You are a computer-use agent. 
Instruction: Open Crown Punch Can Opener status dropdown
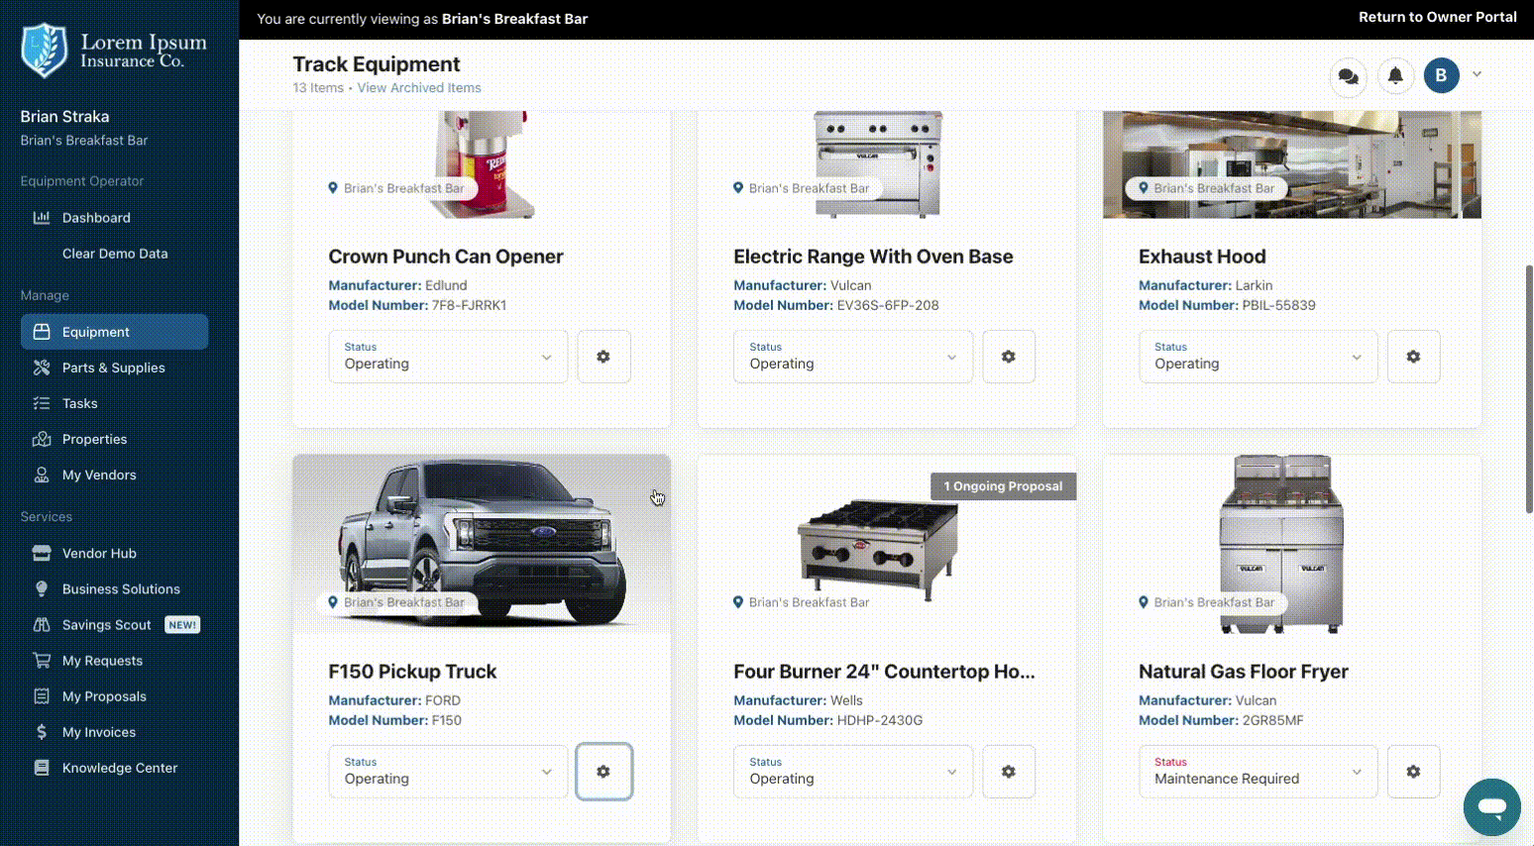click(448, 357)
